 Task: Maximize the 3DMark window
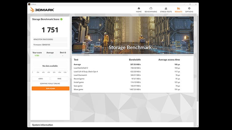(190, 4)
